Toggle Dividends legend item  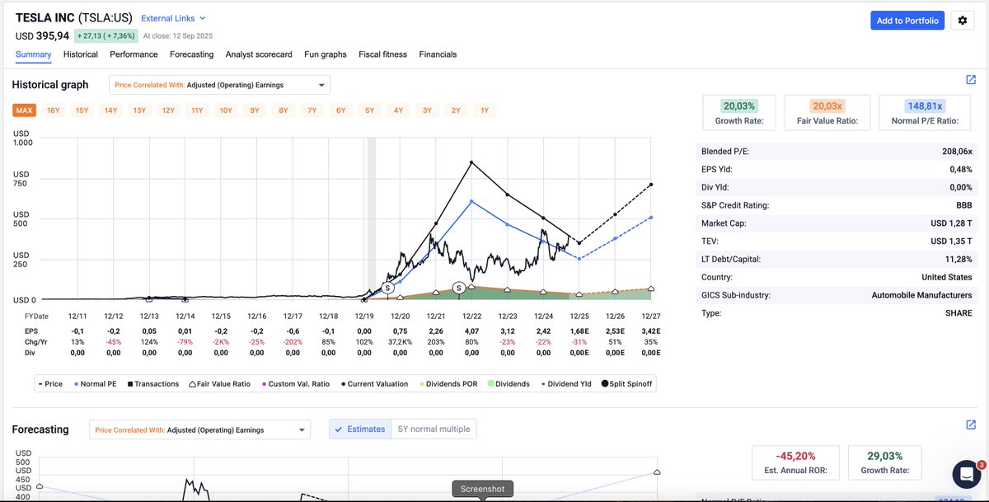point(510,384)
